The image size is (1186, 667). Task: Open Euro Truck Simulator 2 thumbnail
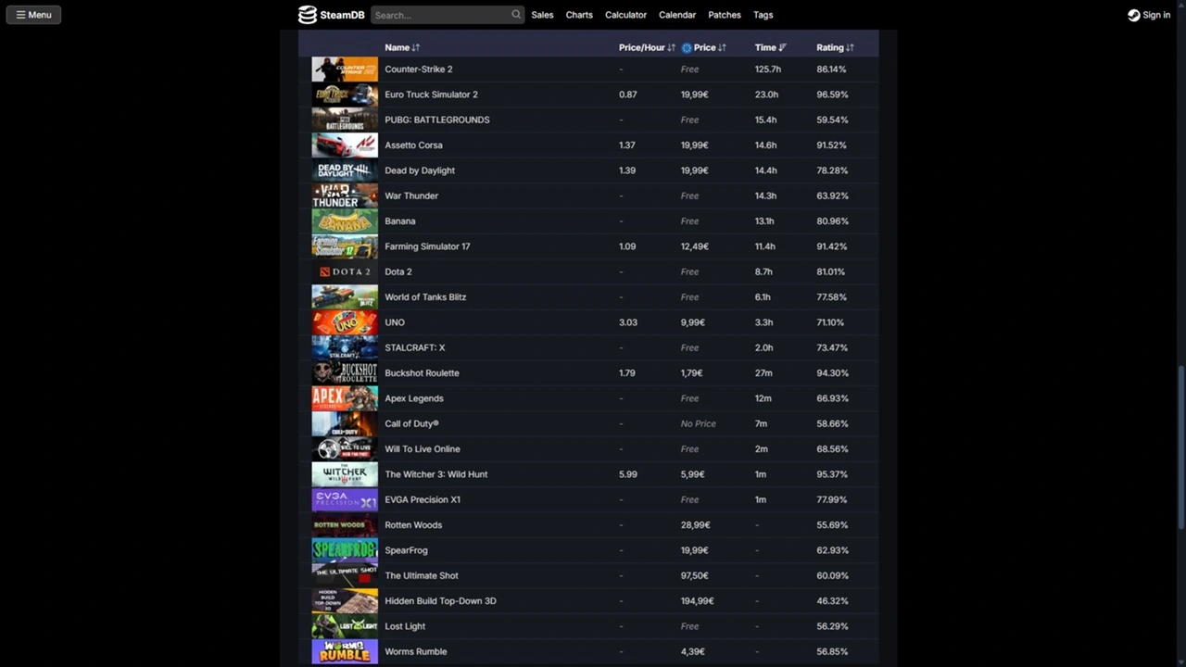coord(345,94)
